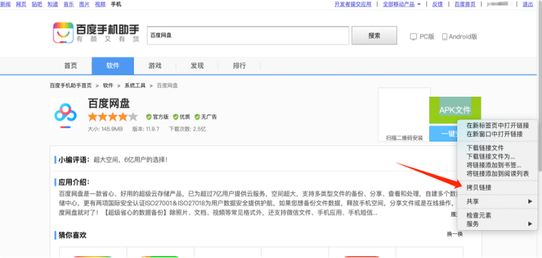Click the 官方版 green shield badge
Screen dimensions: 542x258
149,117
